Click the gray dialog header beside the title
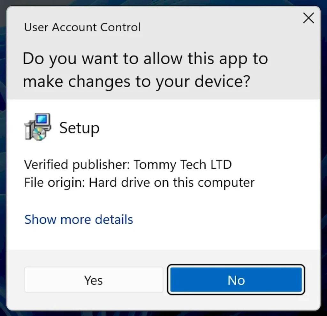This screenshot has width=327, height=316. [219, 27]
